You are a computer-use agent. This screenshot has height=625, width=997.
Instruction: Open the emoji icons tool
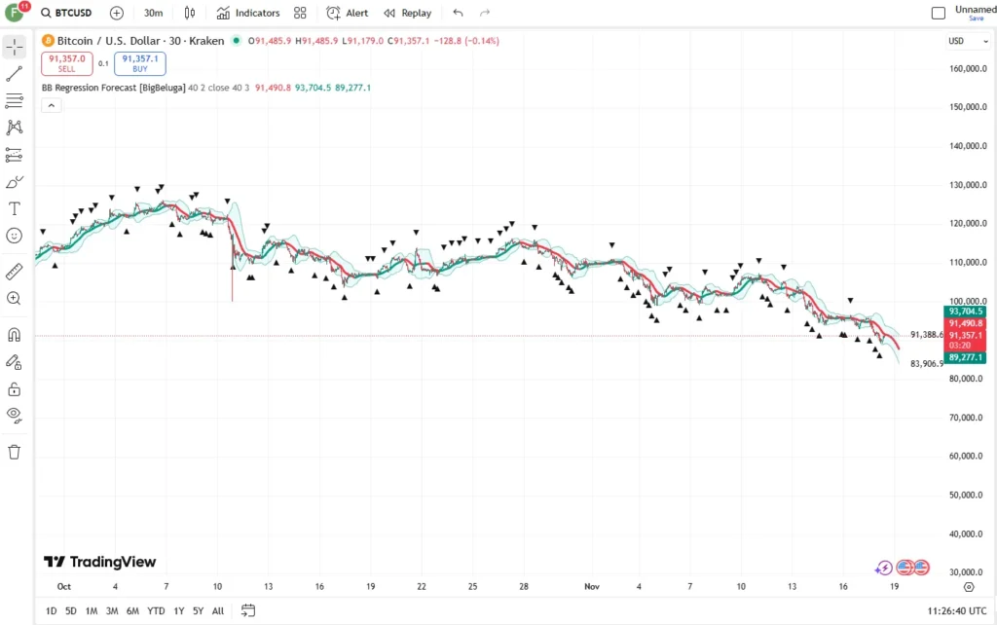pos(14,236)
